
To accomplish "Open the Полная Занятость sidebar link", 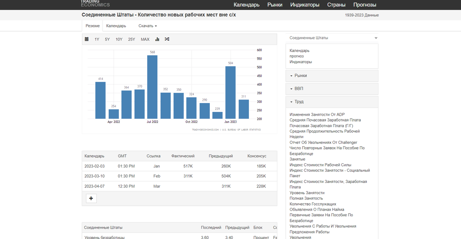I will pyautogui.click(x=306, y=198).
